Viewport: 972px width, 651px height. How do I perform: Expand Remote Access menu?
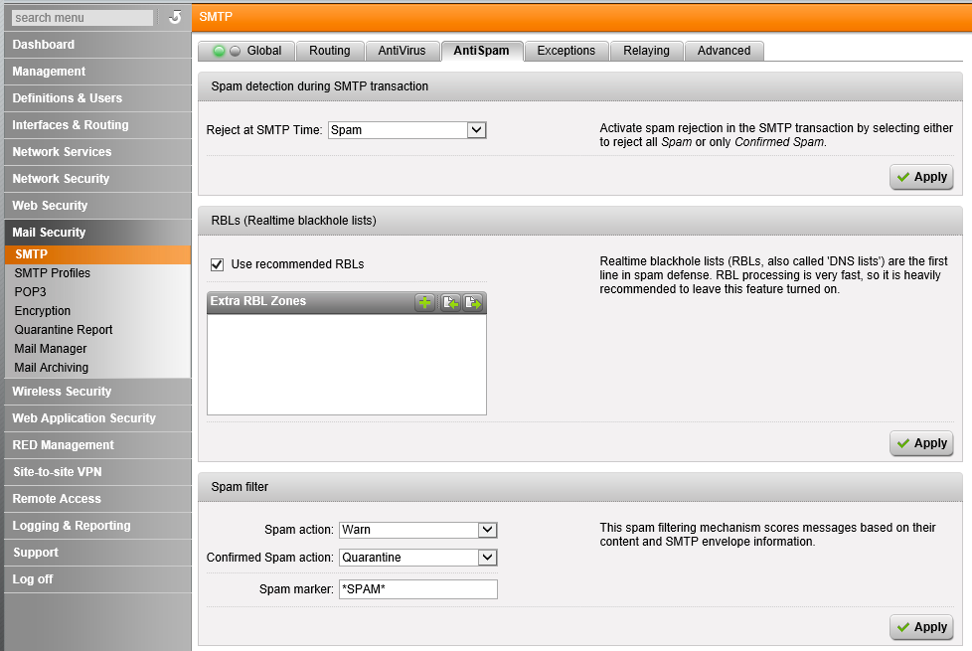(97, 499)
